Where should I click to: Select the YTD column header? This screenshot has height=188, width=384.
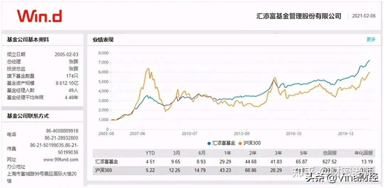click(150, 153)
